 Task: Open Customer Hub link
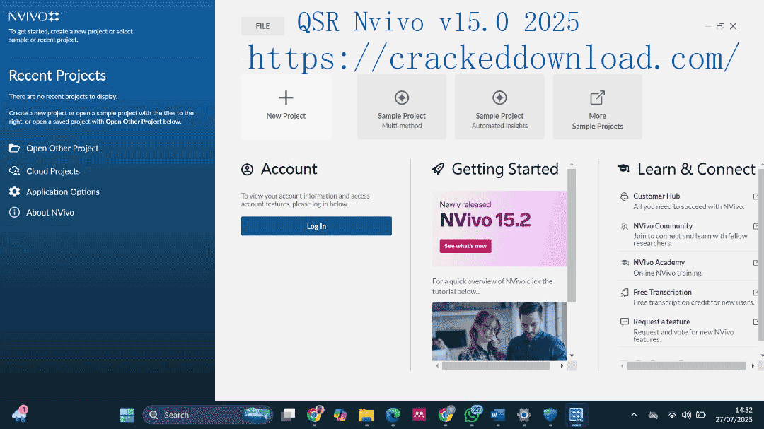[656, 196]
